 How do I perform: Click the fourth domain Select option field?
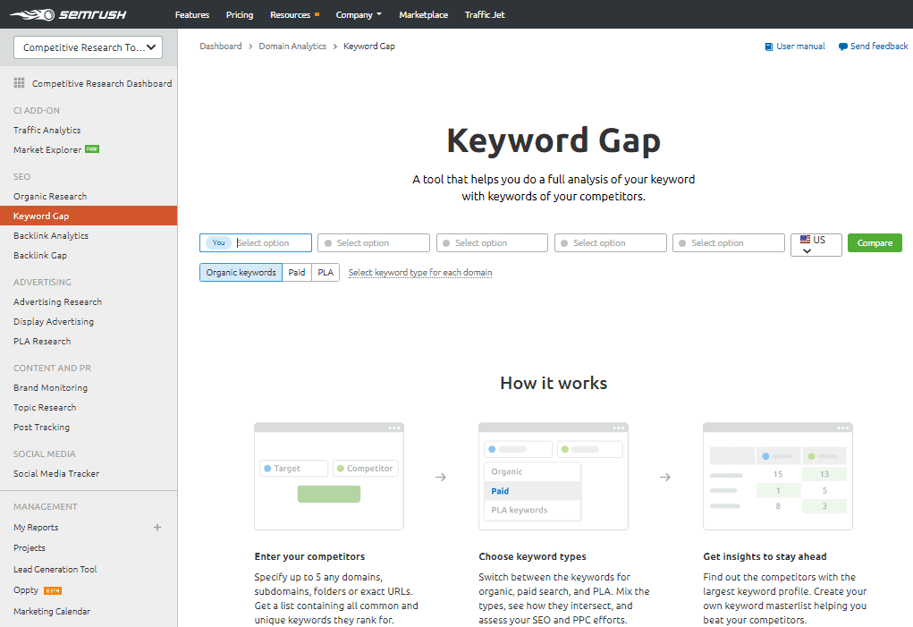pos(610,242)
